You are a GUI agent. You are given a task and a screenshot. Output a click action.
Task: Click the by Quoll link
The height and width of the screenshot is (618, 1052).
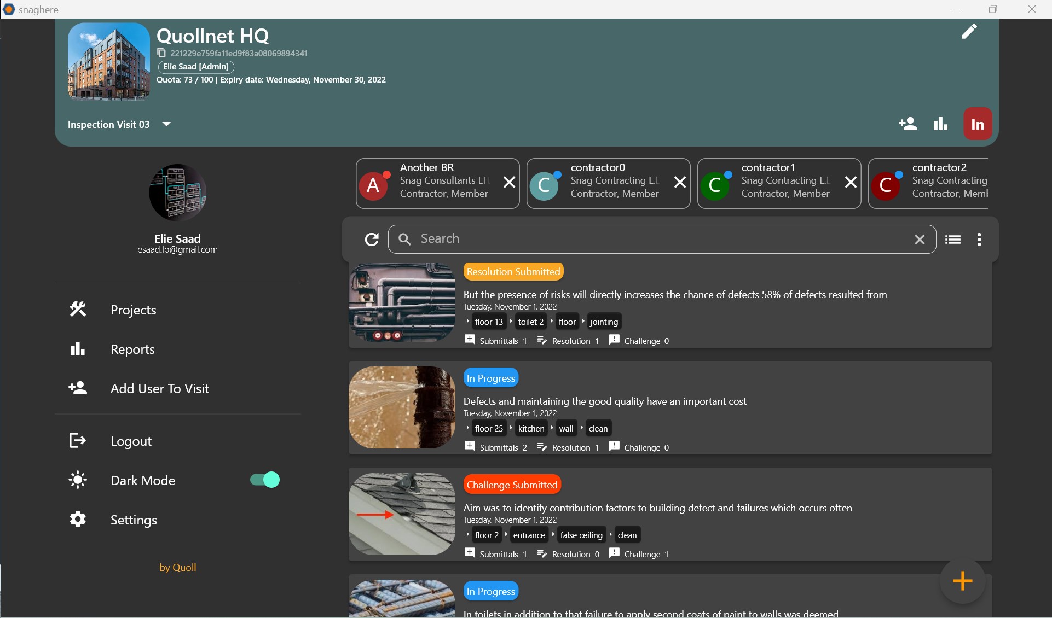177,568
